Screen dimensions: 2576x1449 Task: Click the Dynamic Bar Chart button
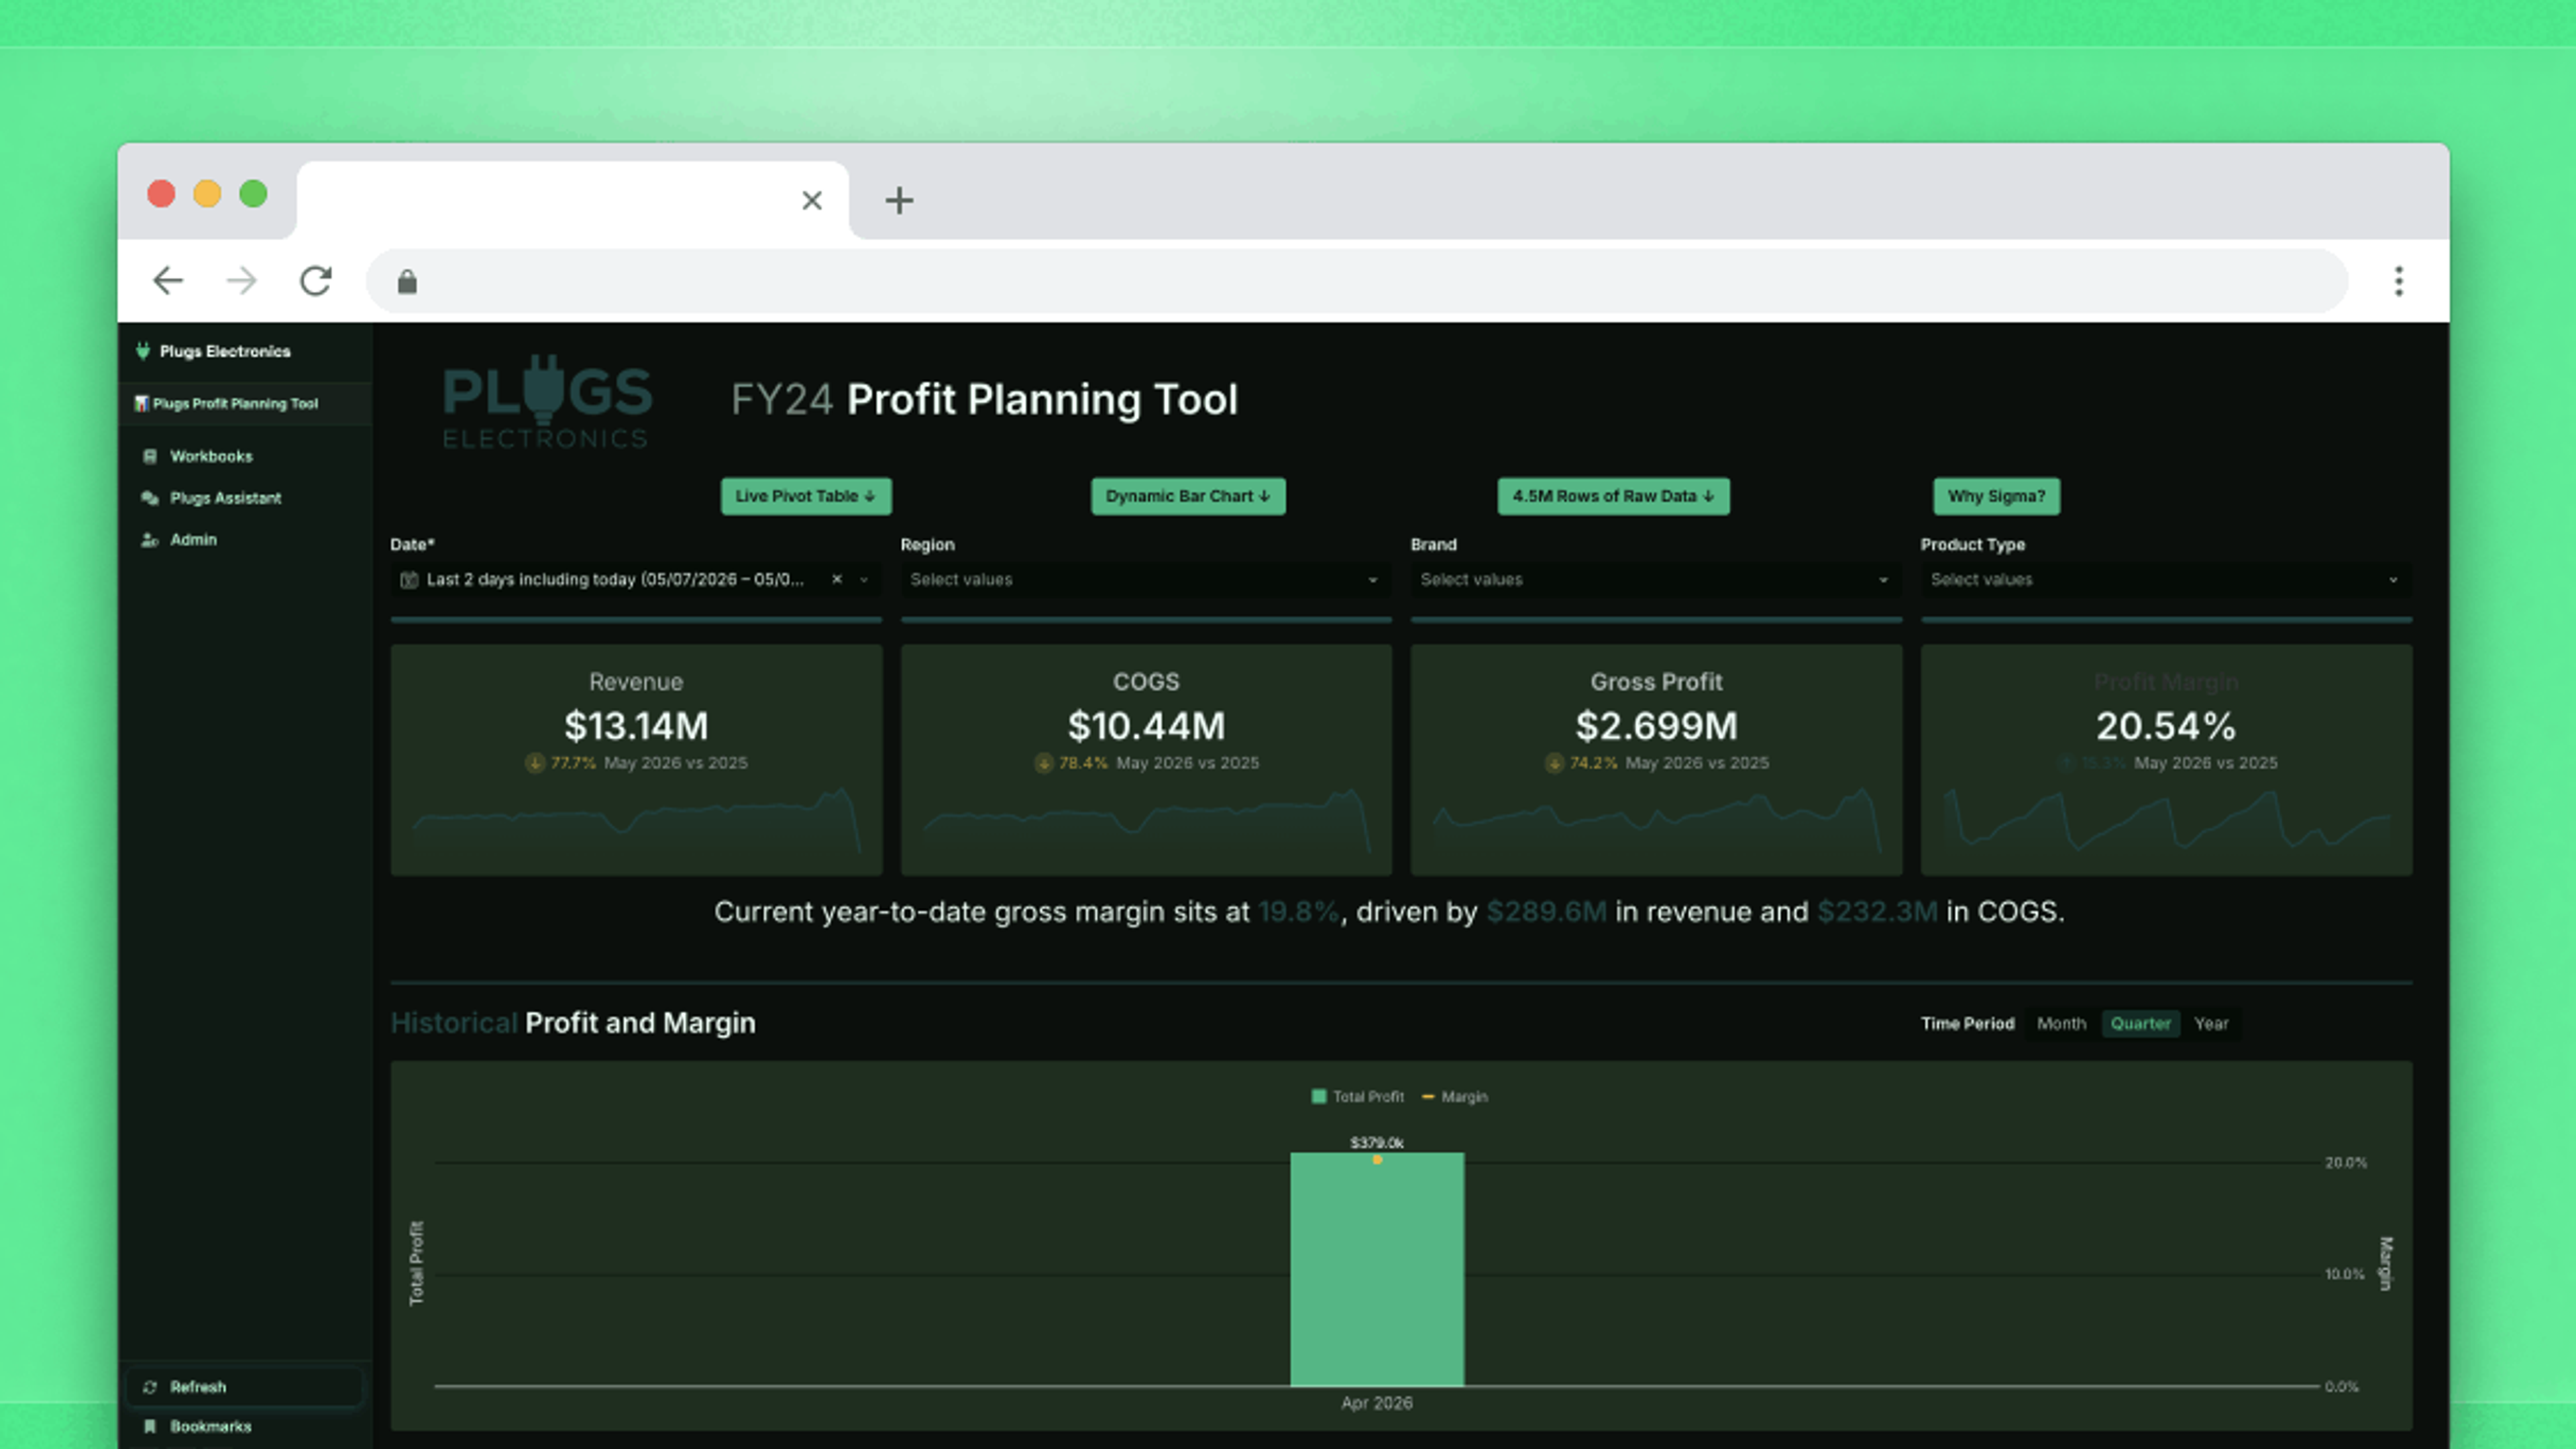tap(1188, 496)
